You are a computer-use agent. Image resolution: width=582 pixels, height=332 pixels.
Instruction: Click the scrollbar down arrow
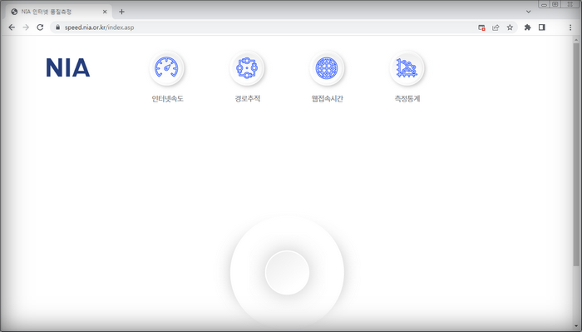tap(576, 327)
